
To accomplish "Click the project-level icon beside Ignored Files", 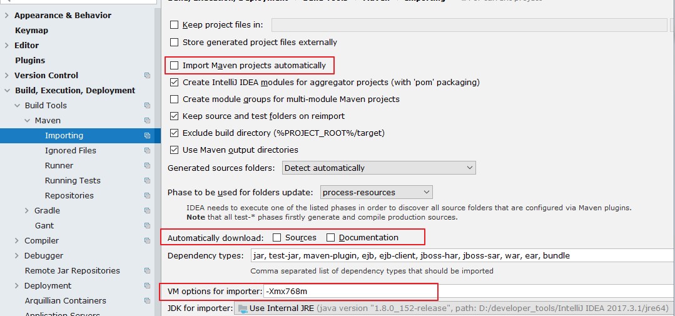I will click(147, 151).
